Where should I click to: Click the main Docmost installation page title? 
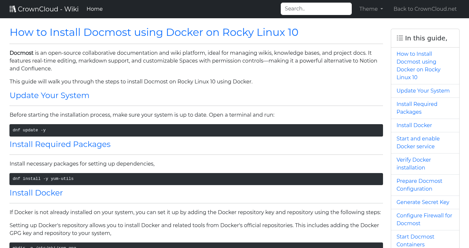pos(154,32)
